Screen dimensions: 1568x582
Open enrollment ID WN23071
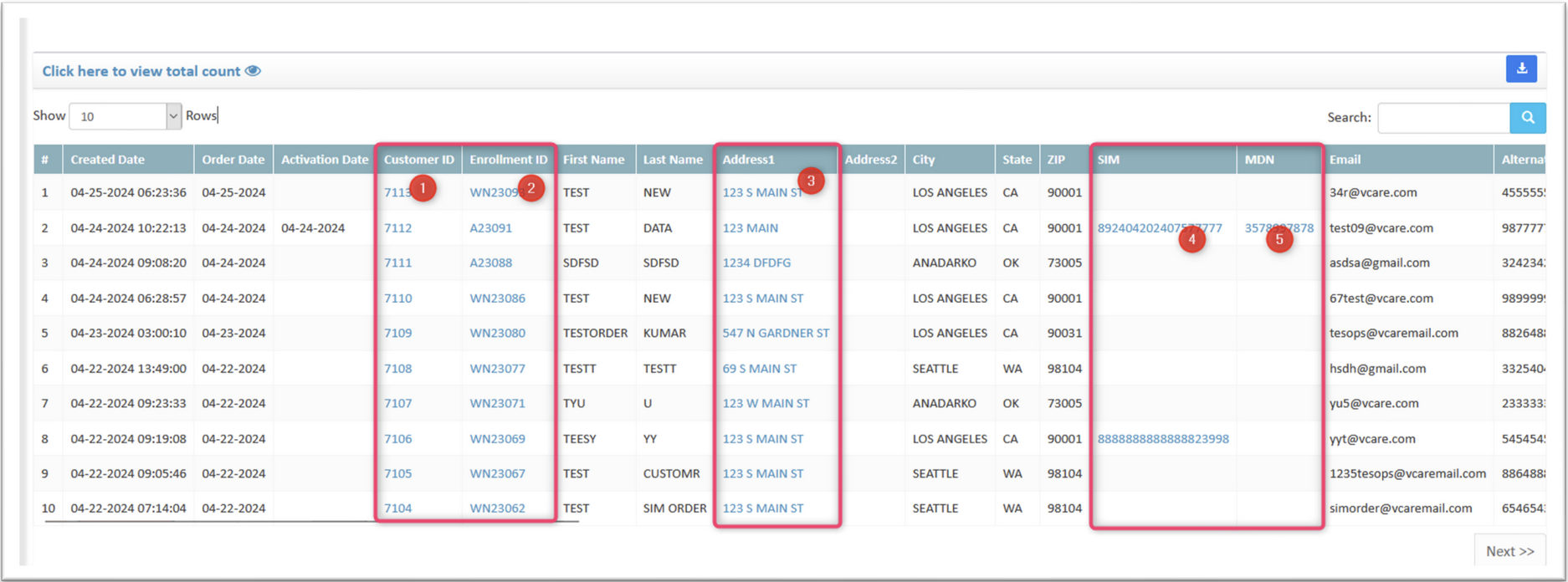(x=497, y=403)
